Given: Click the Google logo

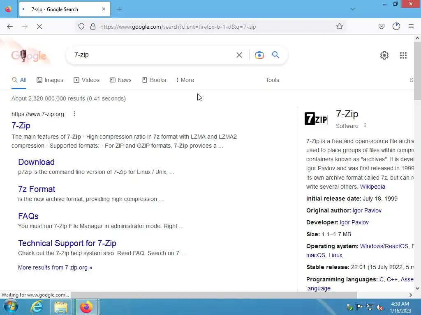Looking at the screenshot, I should tap(29, 56).
